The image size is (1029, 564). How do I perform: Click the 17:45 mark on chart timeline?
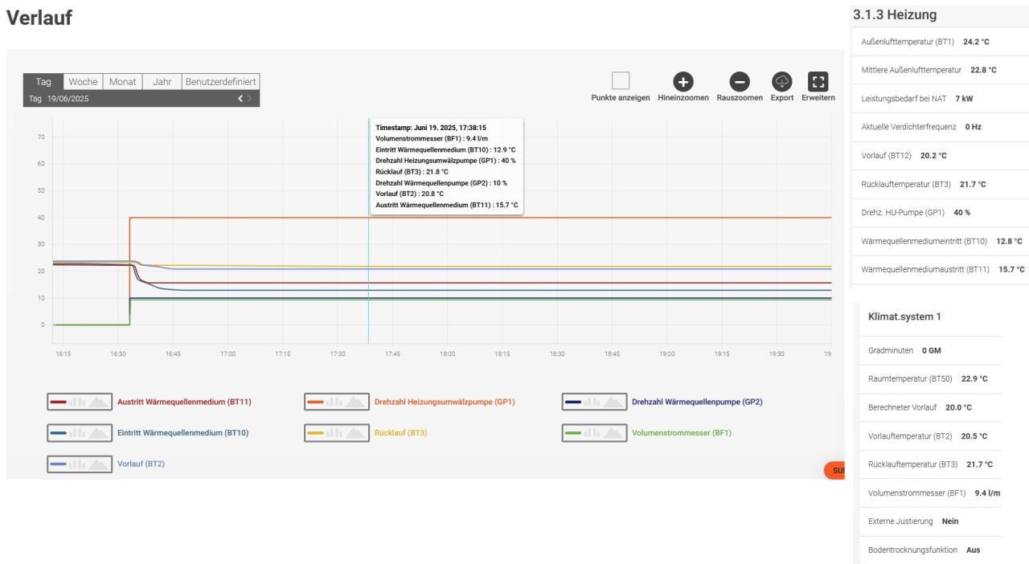[x=392, y=354]
